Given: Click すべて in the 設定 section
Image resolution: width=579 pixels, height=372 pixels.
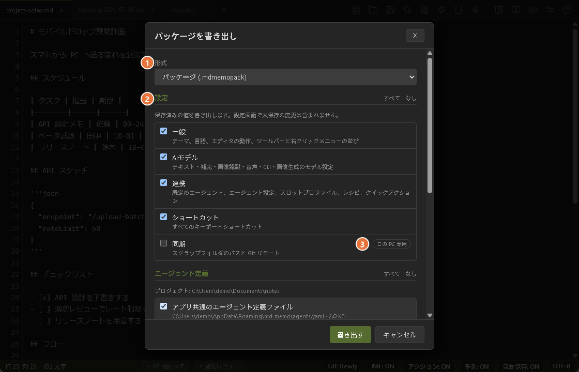Looking at the screenshot, I should [x=392, y=98].
